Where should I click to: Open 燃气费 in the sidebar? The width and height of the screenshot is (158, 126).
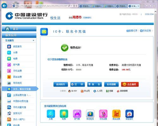pos(16,65)
